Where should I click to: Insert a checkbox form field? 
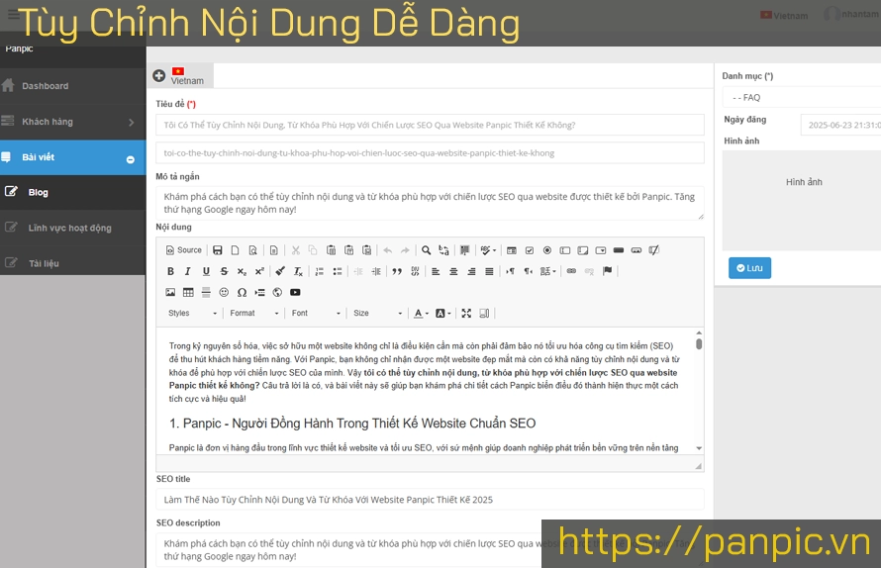point(530,250)
